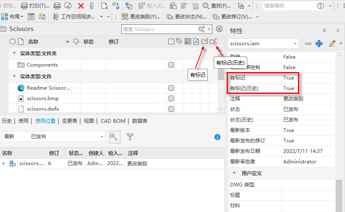Sort by Name (名称) column header

(48, 41)
